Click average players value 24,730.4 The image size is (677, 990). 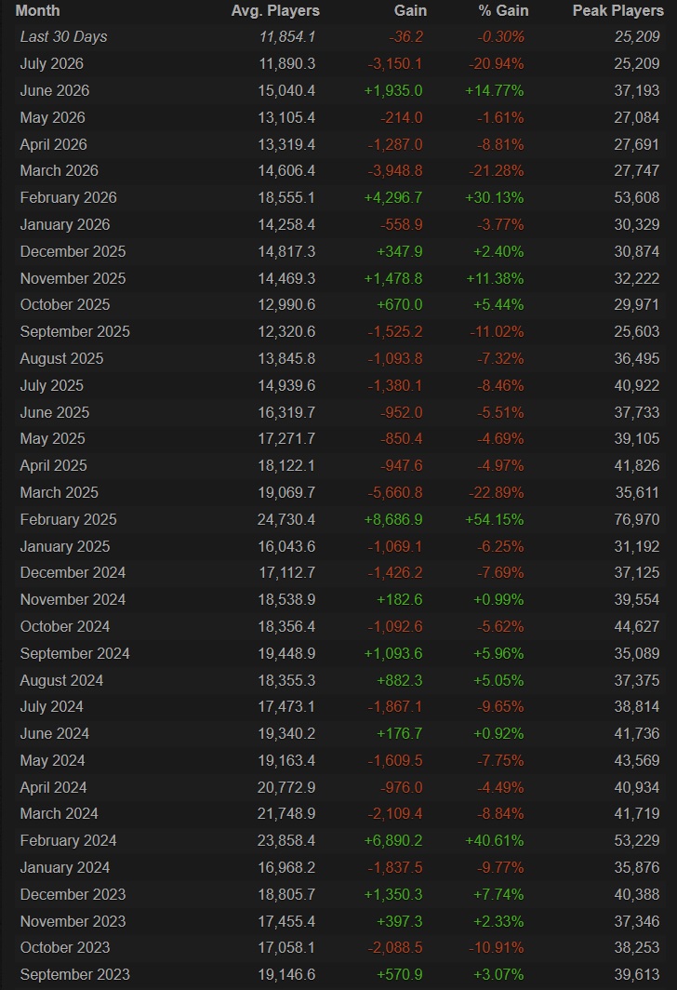pos(285,519)
